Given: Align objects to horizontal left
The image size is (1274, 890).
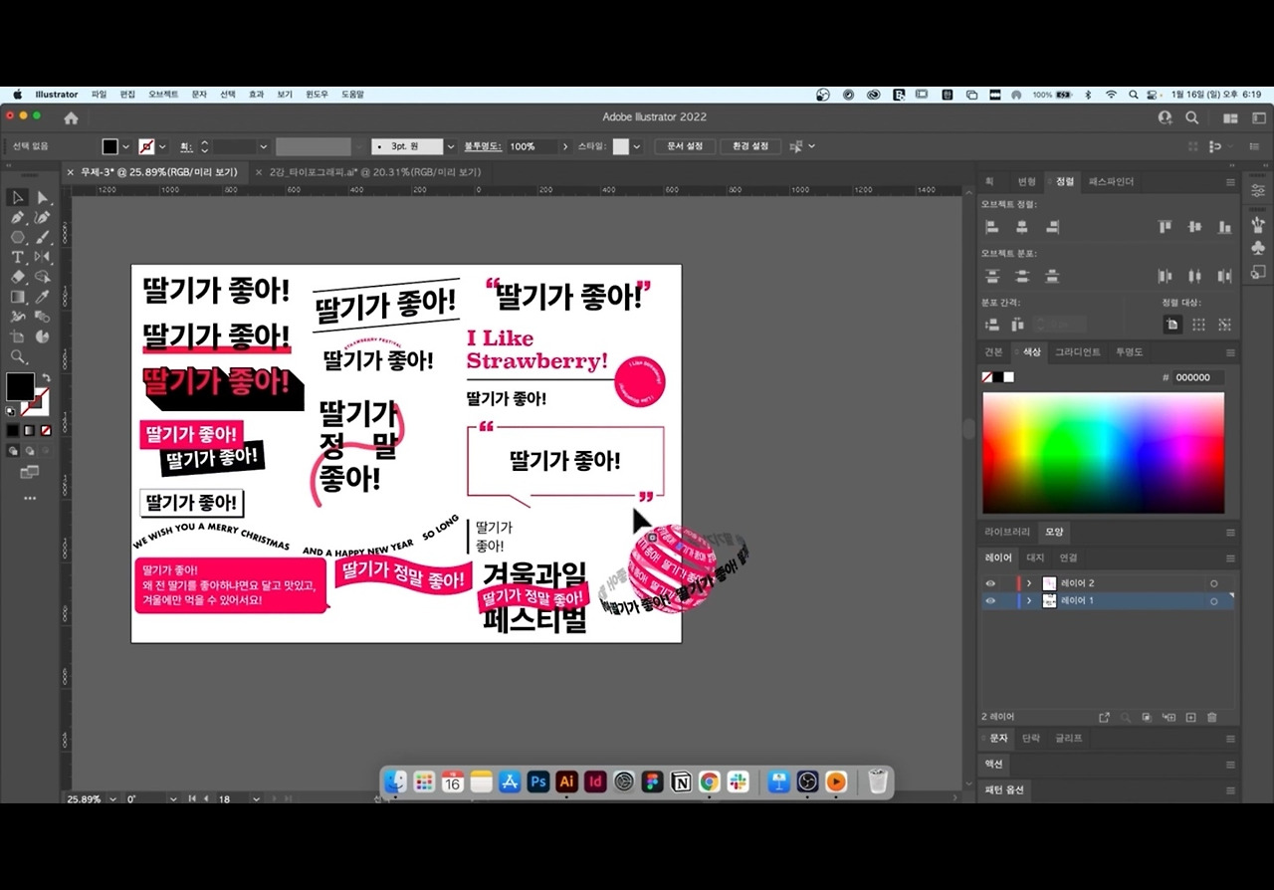Looking at the screenshot, I should pyautogui.click(x=992, y=227).
